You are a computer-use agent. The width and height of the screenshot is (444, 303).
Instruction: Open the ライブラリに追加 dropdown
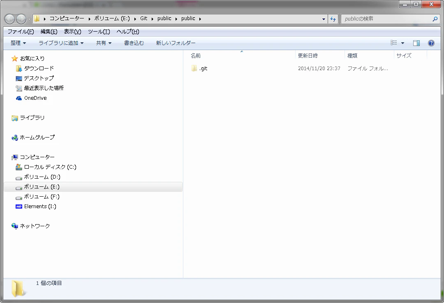click(61, 43)
